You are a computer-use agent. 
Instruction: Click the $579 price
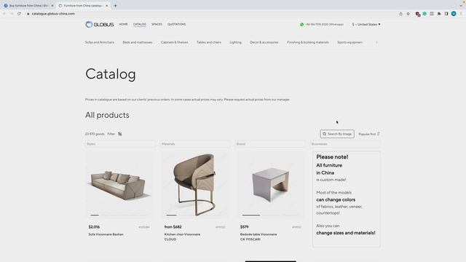245,227
